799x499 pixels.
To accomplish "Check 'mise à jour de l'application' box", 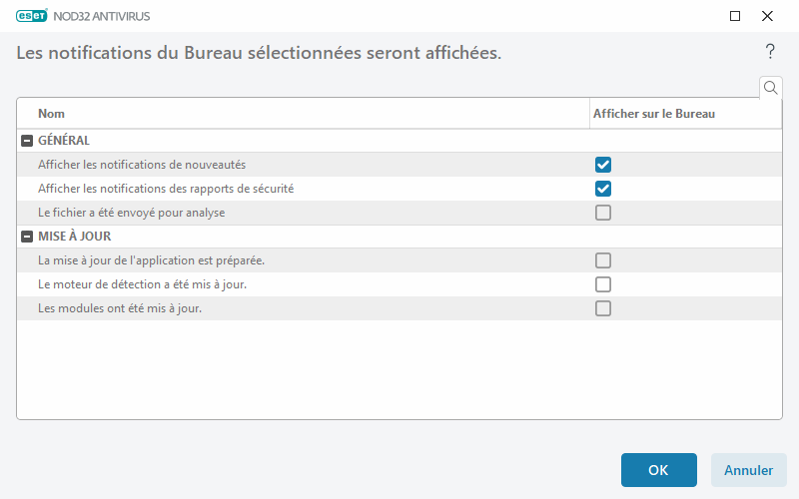I will click(x=603, y=260).
